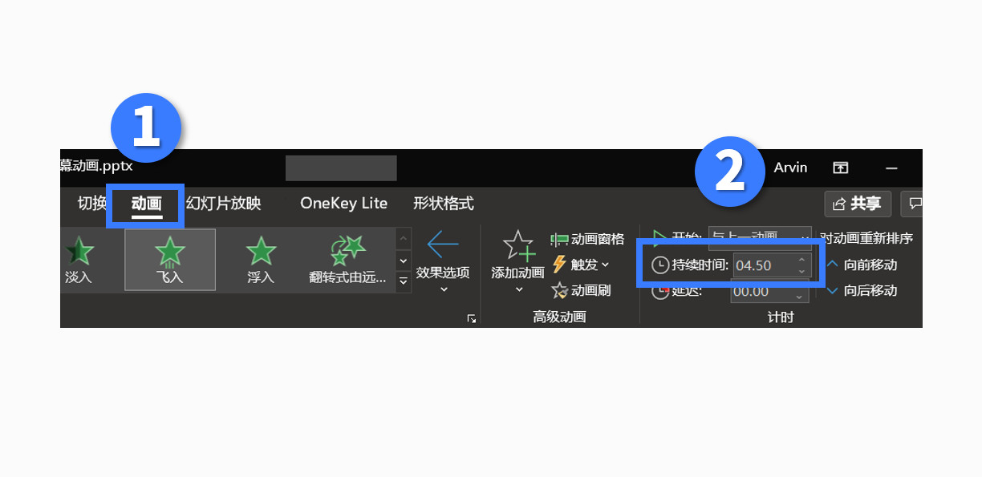Switch to the 动画 ribbon tab
This screenshot has width=982, height=477.
[147, 204]
